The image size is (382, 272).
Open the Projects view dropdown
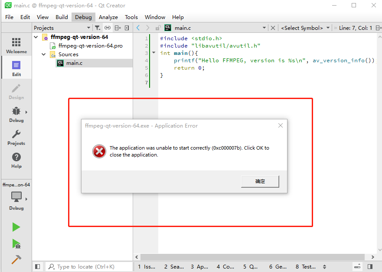tap(62, 28)
